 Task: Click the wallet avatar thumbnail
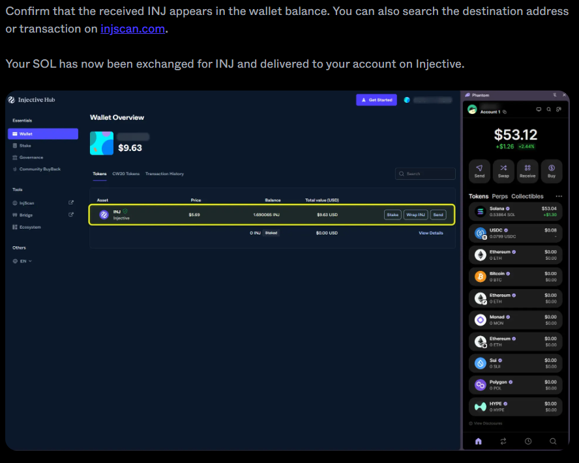102,143
